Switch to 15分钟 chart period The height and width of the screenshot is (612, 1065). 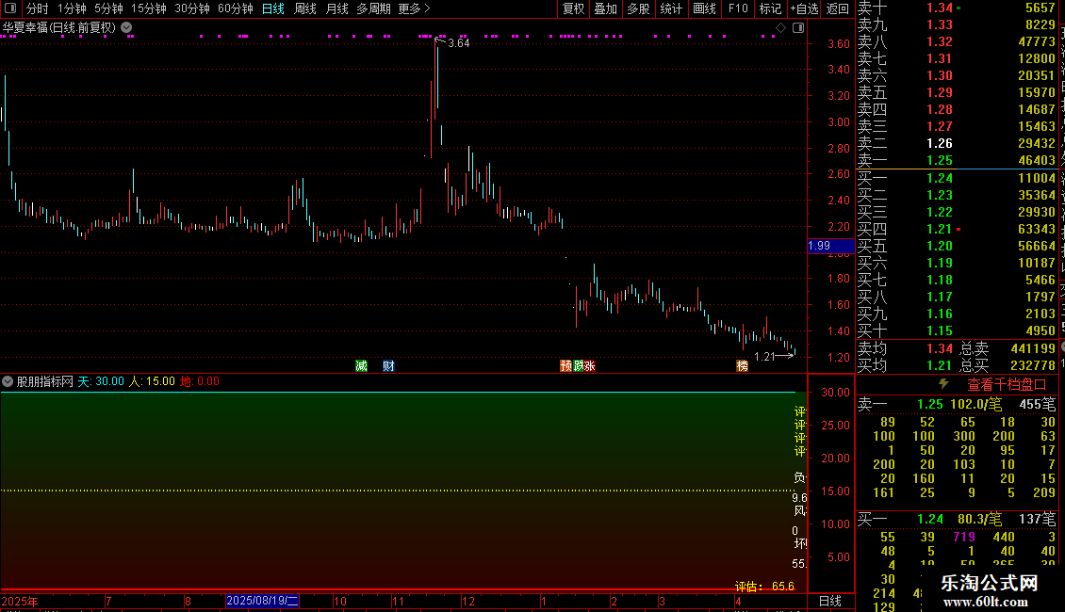point(148,8)
